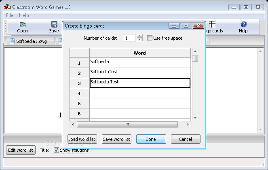
Task: Click the toolbar drag handle grip
Action: pos(5,27)
